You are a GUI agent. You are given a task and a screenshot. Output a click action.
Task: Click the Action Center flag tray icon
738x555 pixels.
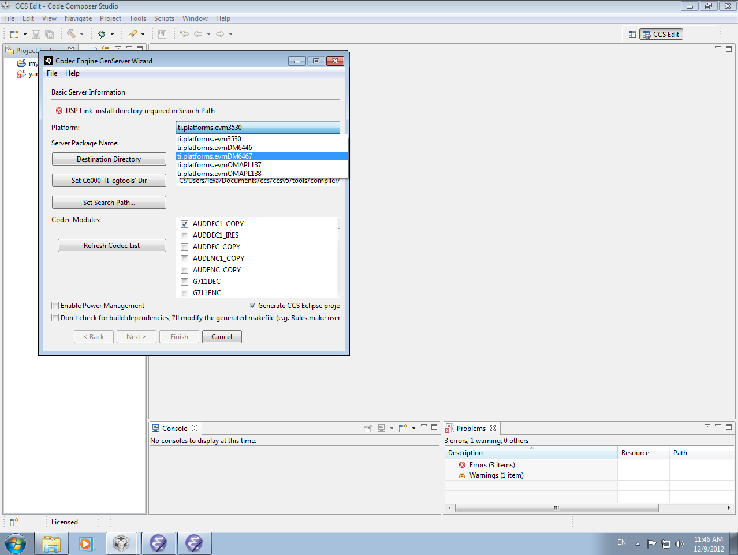[651, 543]
